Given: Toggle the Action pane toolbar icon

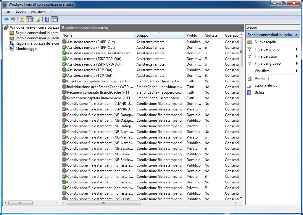Looking at the screenshot, I should [54, 19].
